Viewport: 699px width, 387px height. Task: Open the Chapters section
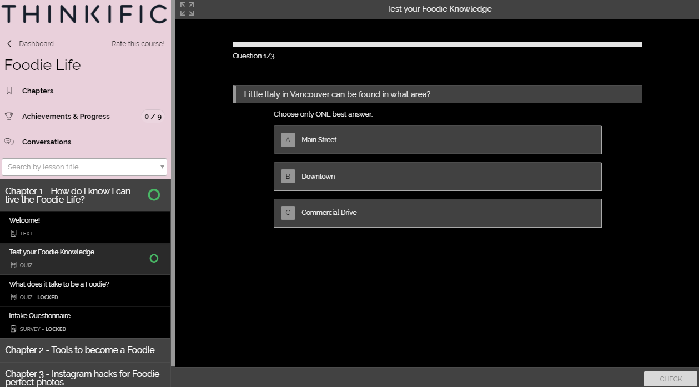(38, 91)
